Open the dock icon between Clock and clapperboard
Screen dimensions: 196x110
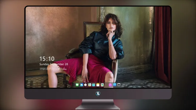pos(90,85)
